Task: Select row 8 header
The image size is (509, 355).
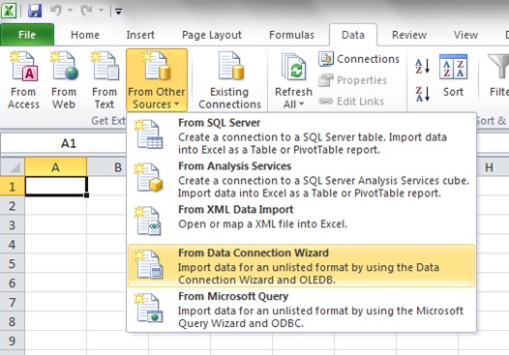Action: coord(12,321)
